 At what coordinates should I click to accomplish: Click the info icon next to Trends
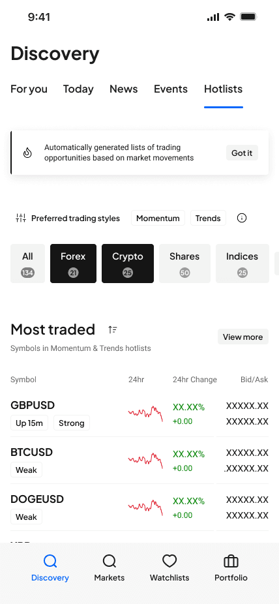tap(242, 218)
